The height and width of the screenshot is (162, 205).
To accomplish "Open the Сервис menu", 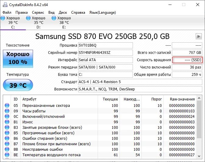I will [x=38, y=12].
